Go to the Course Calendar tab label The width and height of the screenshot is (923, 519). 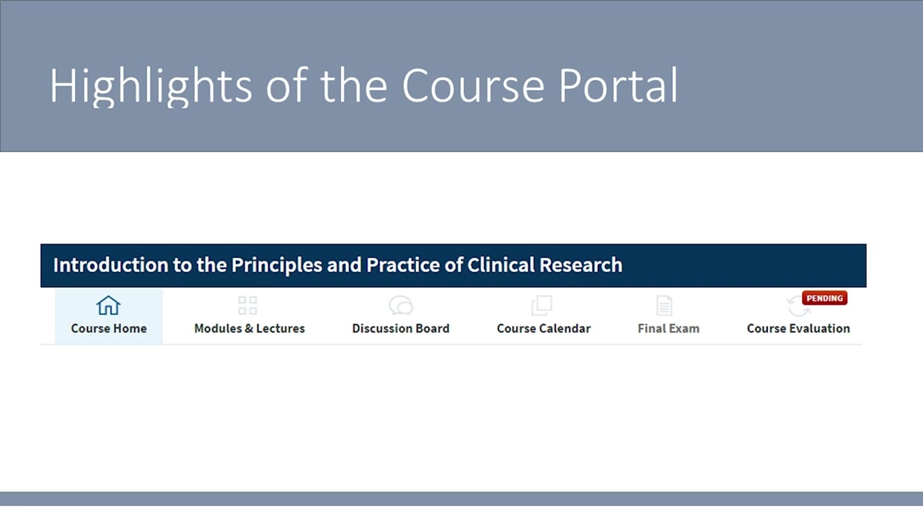coord(544,328)
